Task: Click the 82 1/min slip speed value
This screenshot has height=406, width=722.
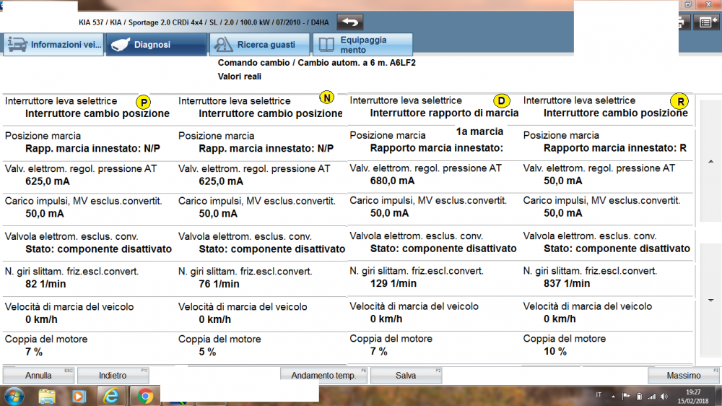Action: pos(45,284)
